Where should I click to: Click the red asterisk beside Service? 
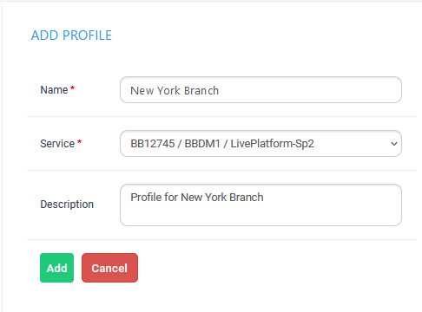pos(79,141)
